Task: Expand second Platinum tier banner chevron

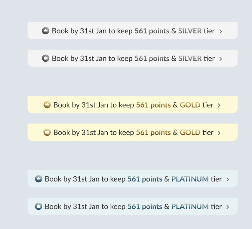Action: pos(228,207)
